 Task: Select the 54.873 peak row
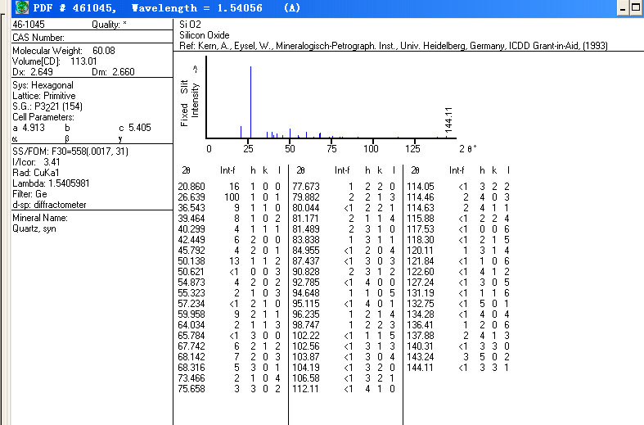pos(230,283)
